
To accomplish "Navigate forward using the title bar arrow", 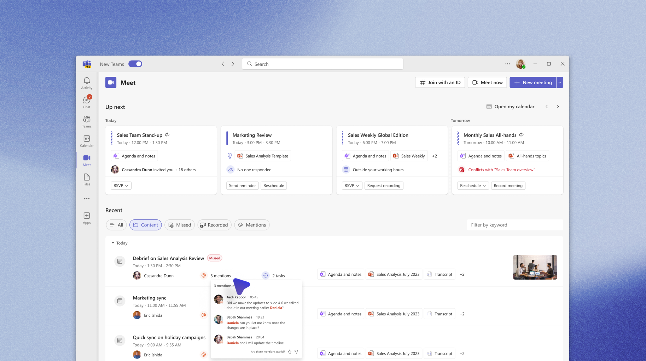I will (233, 64).
